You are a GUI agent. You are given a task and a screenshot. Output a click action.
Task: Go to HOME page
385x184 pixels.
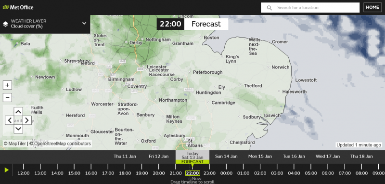click(x=372, y=7)
